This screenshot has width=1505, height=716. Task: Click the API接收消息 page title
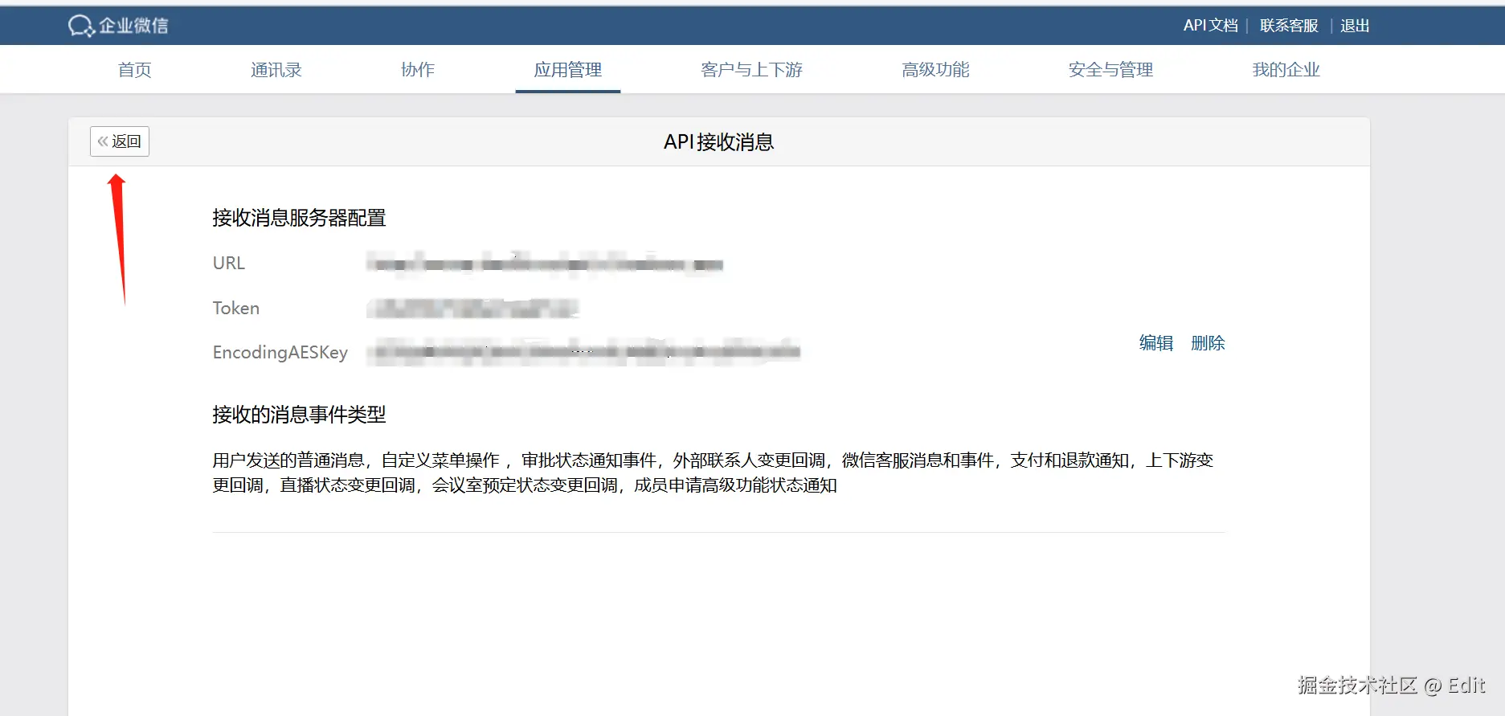(718, 142)
